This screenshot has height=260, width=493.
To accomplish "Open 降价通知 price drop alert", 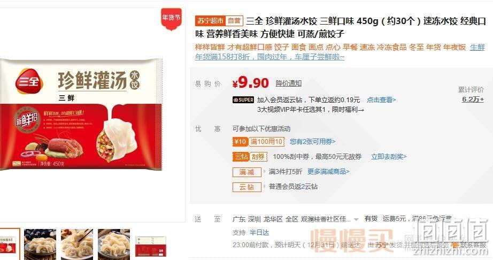I will (x=289, y=83).
